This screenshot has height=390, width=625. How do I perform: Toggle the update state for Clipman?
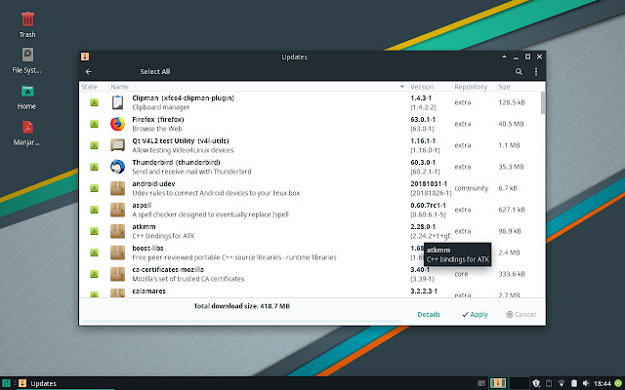(x=94, y=102)
